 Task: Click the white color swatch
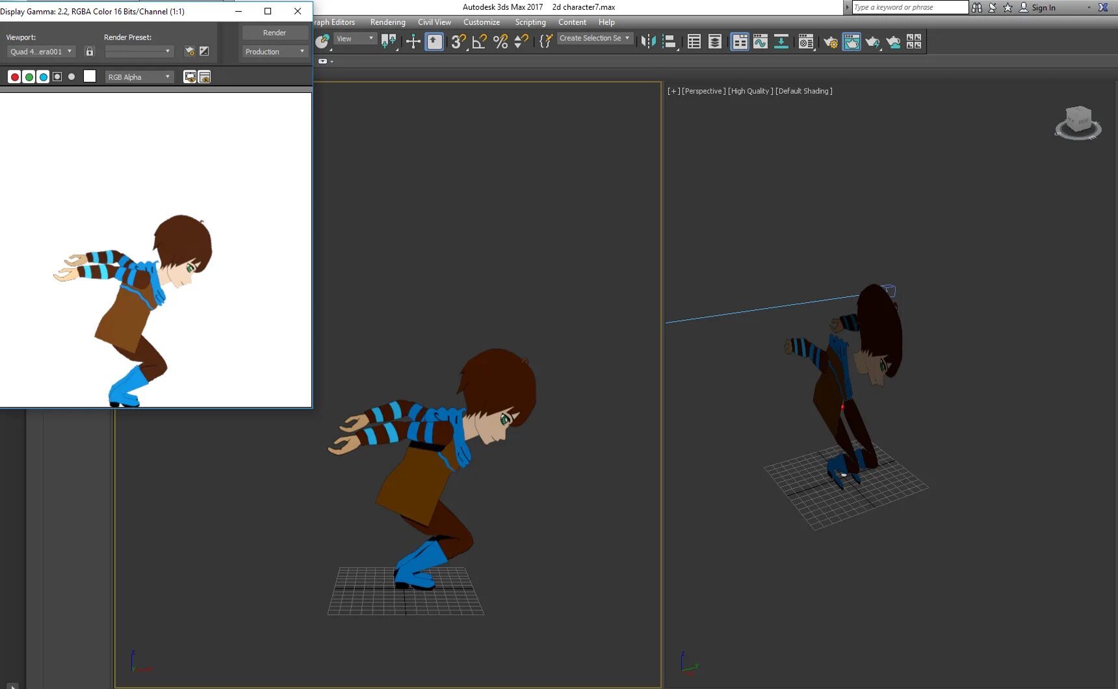tap(90, 77)
